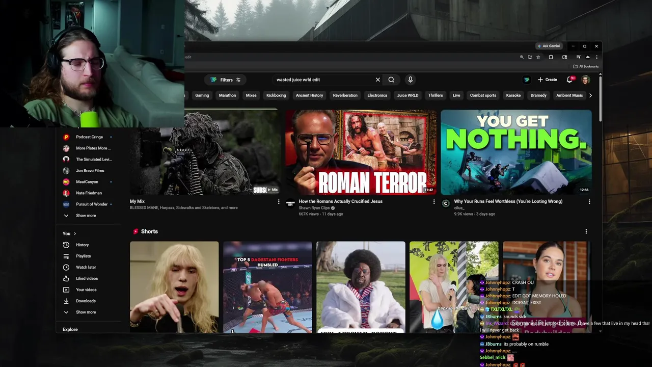Screen dimensions: 652x367
Task: Open the You Get Nothing thumbnail
Action: (x=516, y=152)
